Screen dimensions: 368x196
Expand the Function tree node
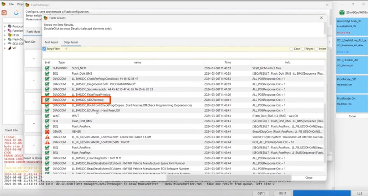(5, 31)
